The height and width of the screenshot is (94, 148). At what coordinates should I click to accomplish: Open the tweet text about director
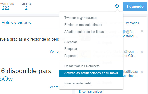tap(30, 39)
